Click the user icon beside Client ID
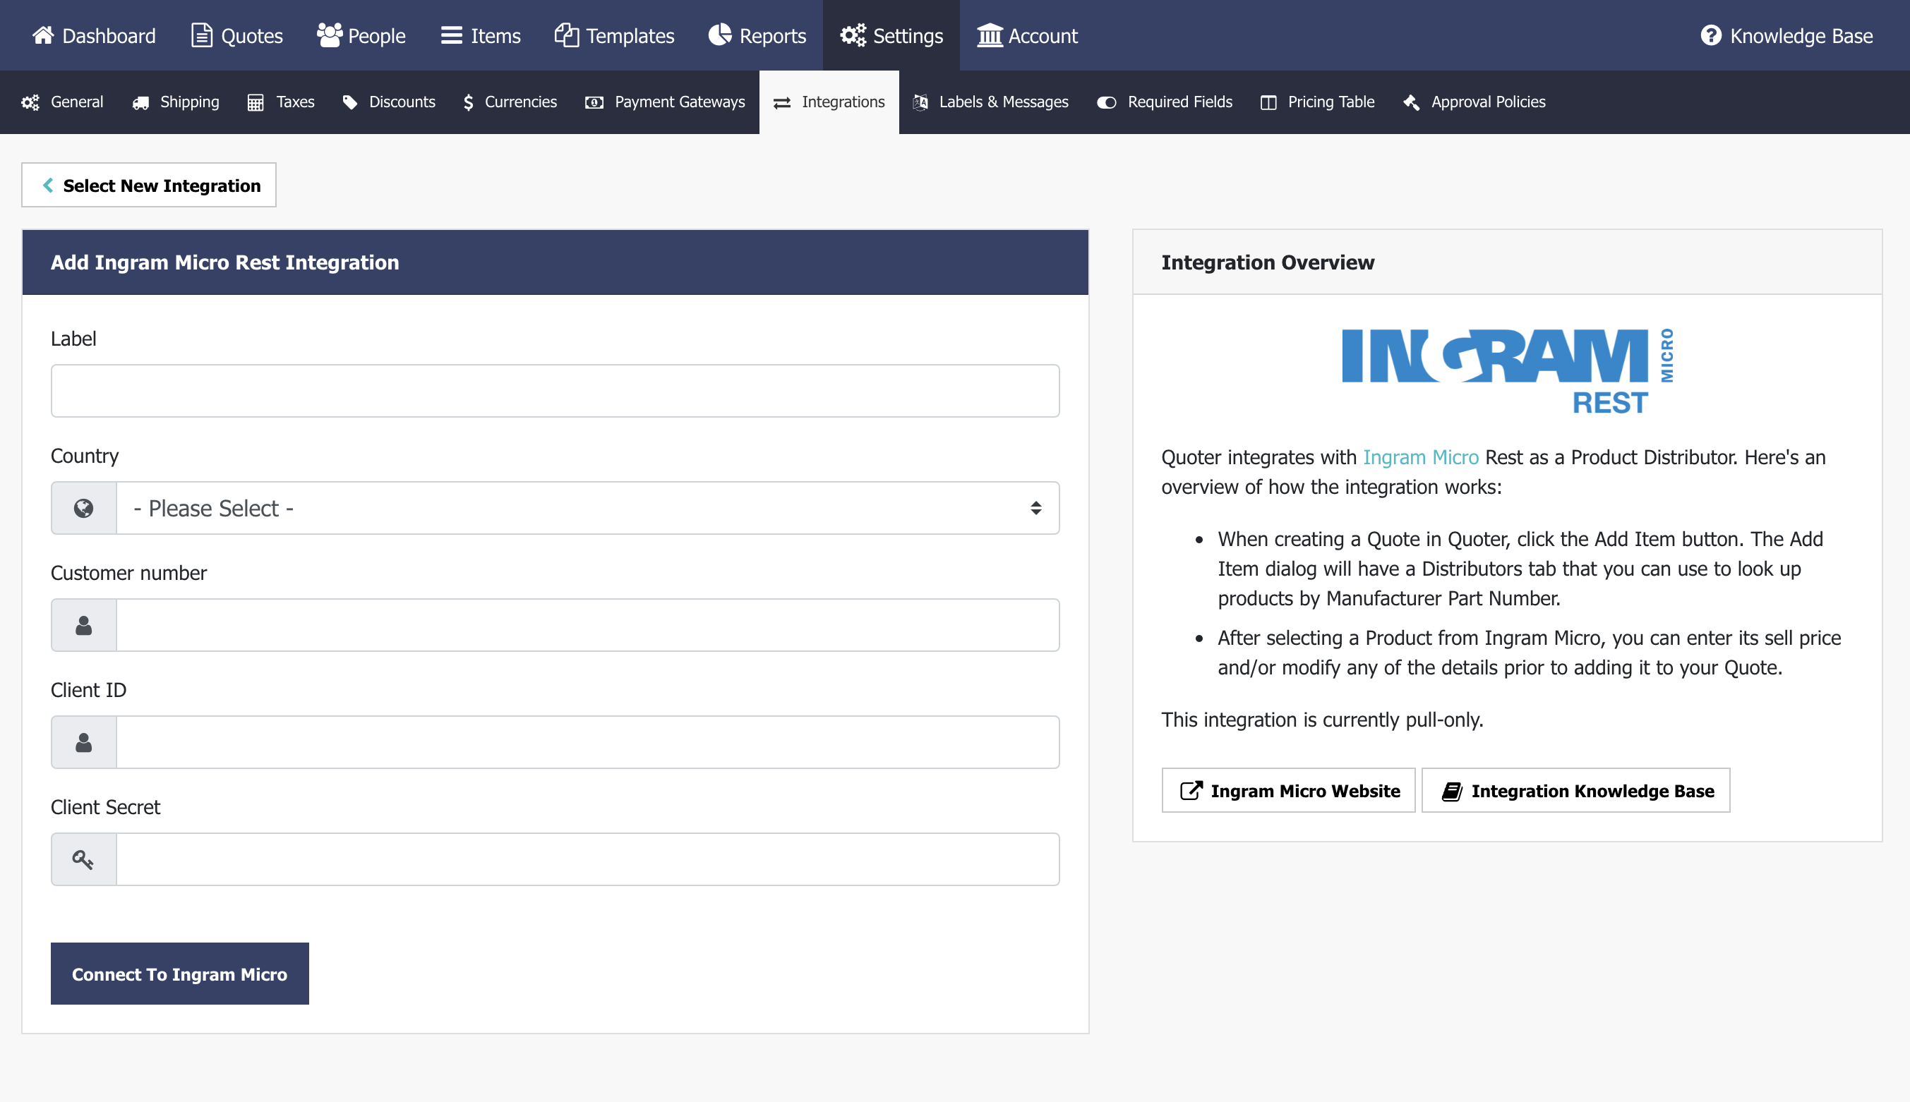This screenshot has height=1102, width=1910. coord(83,742)
